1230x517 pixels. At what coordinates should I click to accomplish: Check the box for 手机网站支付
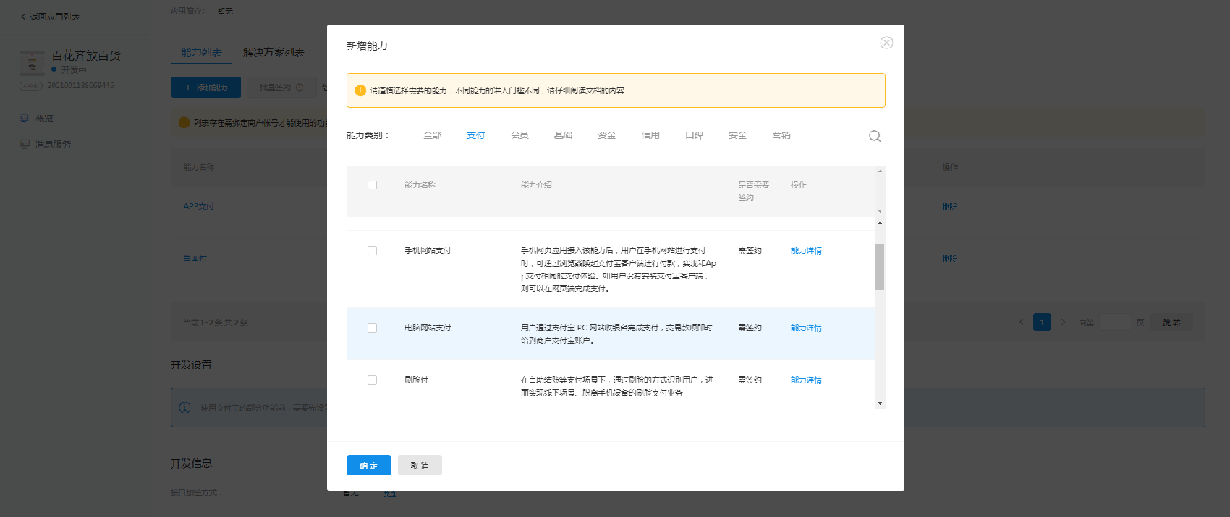pos(372,251)
